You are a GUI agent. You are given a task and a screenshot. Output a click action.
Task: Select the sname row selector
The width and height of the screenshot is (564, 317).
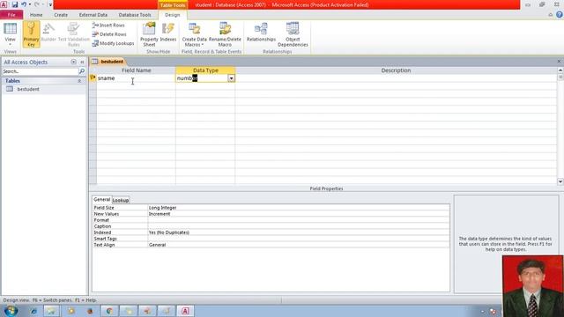tap(93, 78)
